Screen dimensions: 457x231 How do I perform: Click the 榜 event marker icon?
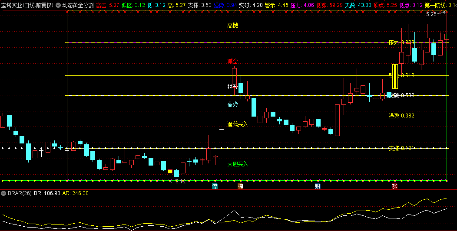click(x=241, y=186)
